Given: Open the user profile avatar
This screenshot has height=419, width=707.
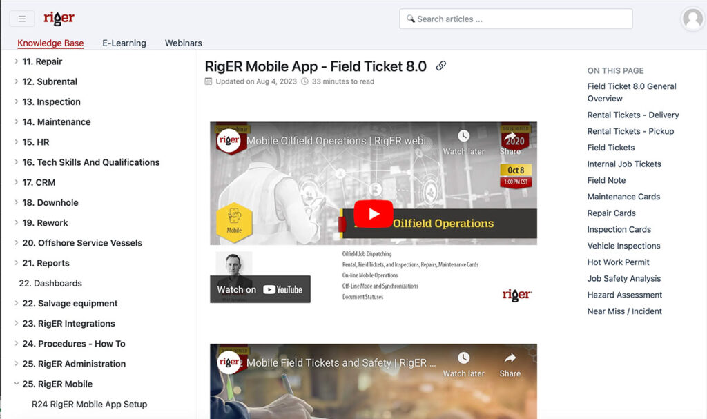Looking at the screenshot, I should 692,19.
